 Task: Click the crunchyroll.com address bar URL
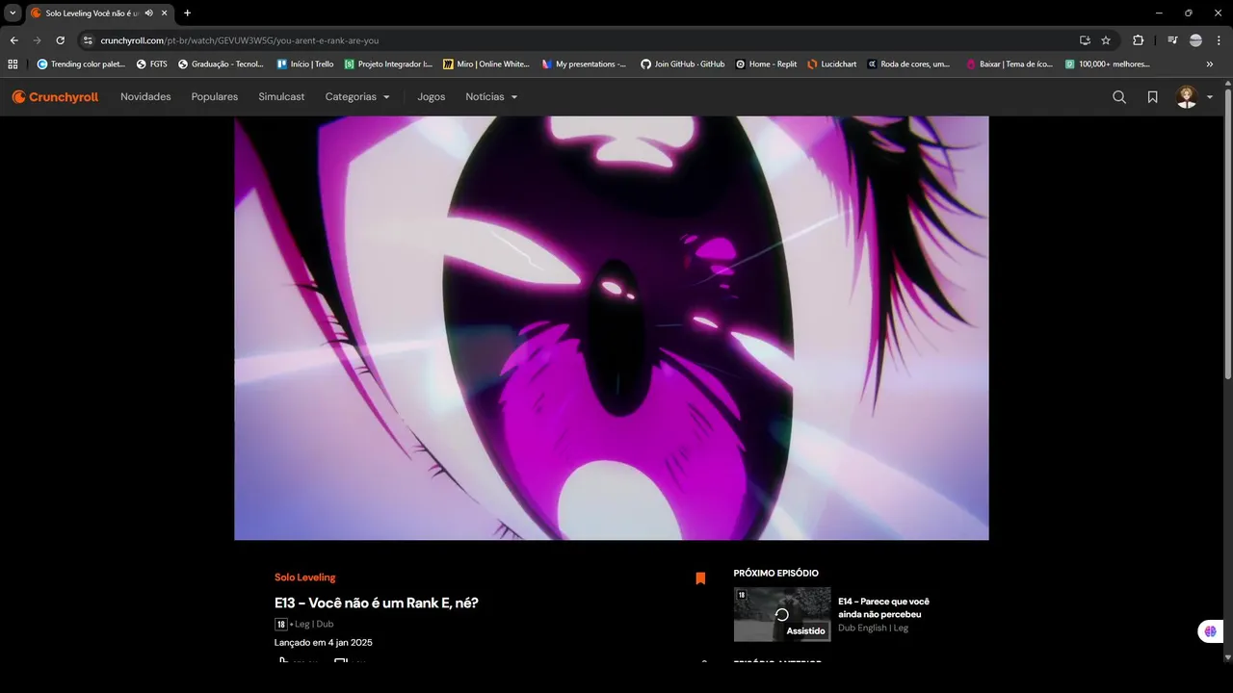240,40
